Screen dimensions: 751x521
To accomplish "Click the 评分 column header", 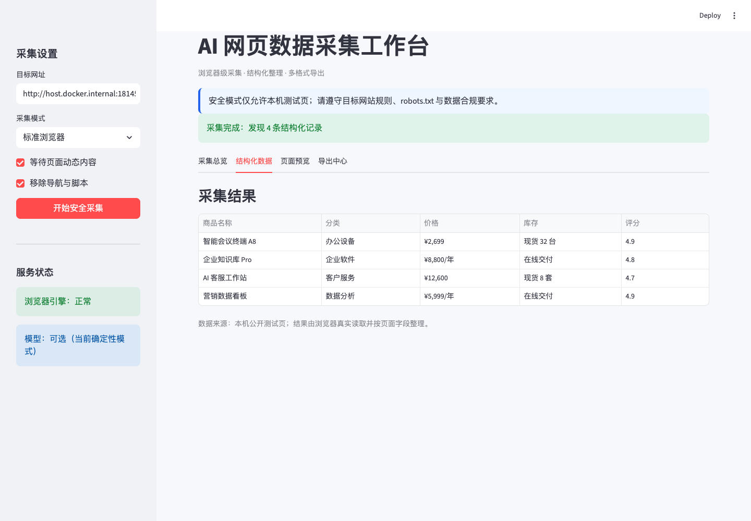I will (x=665, y=223).
